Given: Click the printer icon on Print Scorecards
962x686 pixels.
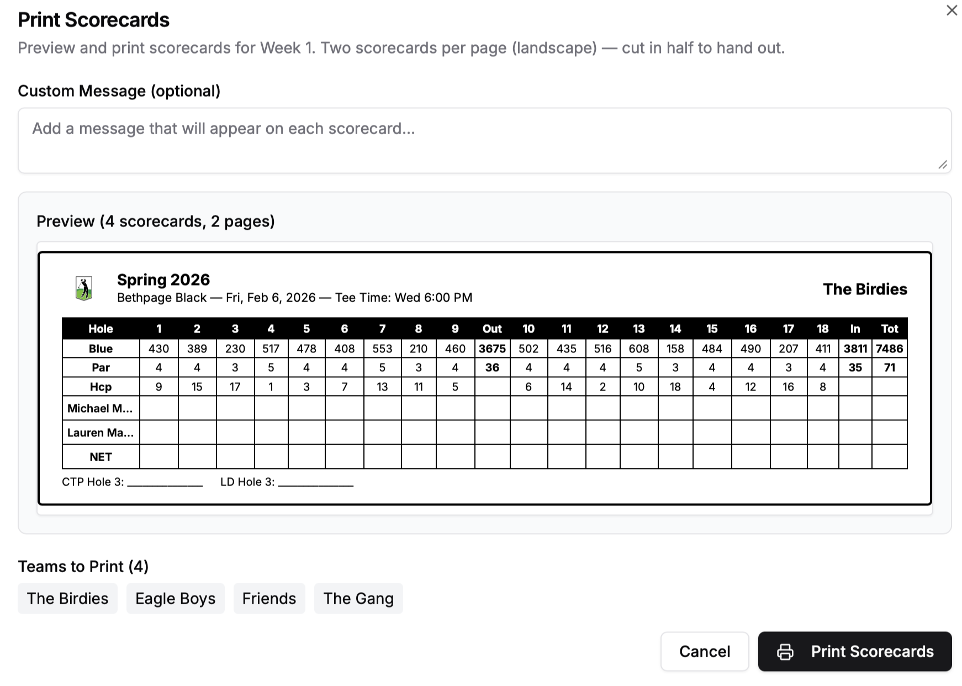Looking at the screenshot, I should click(x=784, y=652).
